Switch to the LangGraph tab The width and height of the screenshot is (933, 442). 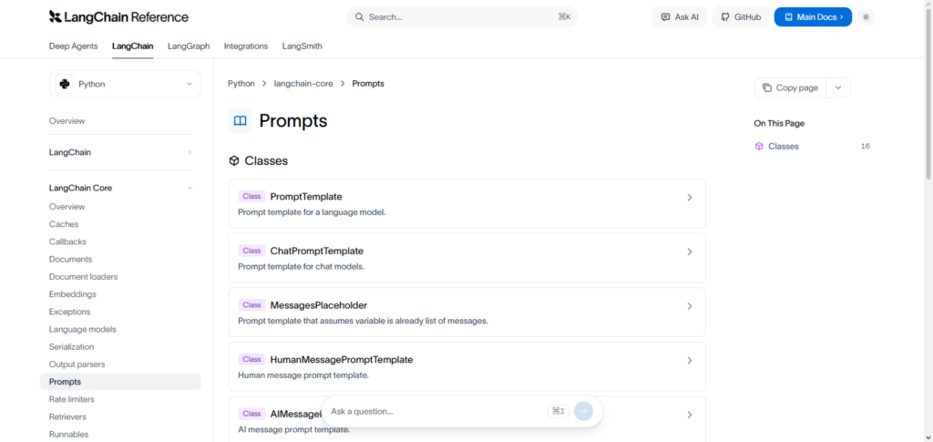pos(189,46)
